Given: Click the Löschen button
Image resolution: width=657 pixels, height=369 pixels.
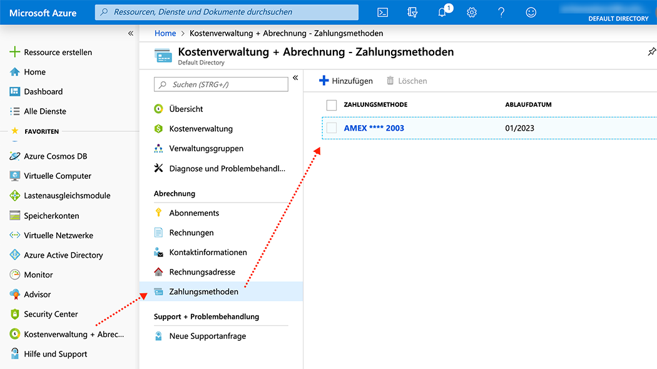Looking at the screenshot, I should (407, 81).
